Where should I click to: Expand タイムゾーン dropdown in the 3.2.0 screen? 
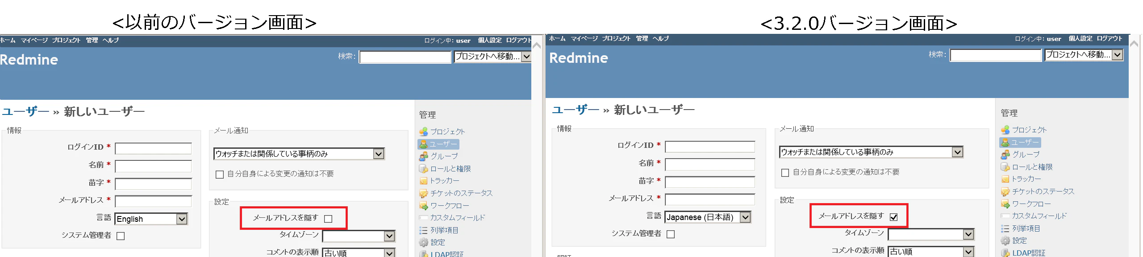click(930, 234)
